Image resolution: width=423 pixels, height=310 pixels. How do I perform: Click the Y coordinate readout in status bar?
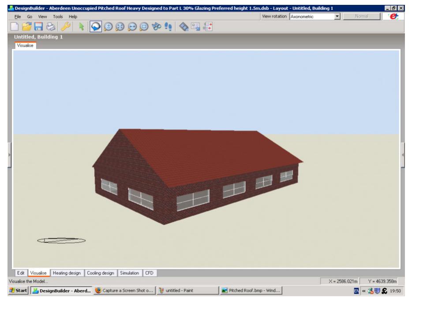pyautogui.click(x=379, y=281)
